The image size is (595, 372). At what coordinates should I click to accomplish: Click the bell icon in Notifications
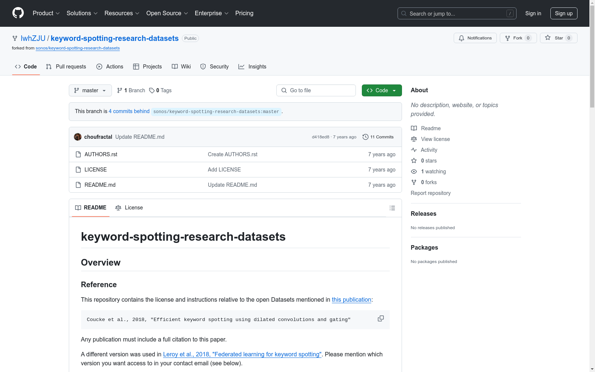[461, 38]
